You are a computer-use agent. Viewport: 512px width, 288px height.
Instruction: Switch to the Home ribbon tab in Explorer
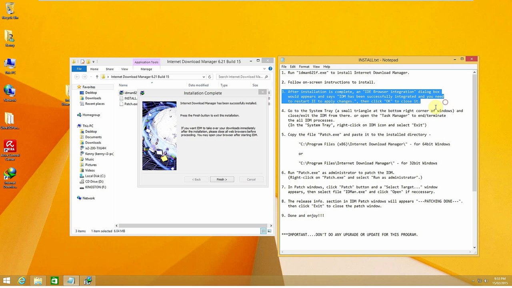point(94,69)
